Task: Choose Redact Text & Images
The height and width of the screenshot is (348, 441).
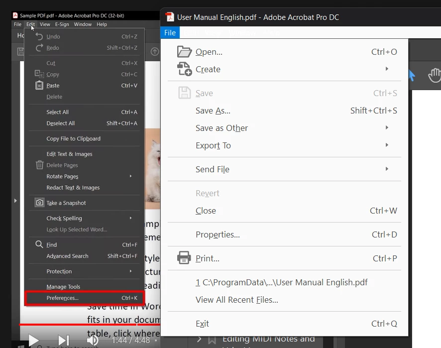Action: [x=85, y=188]
